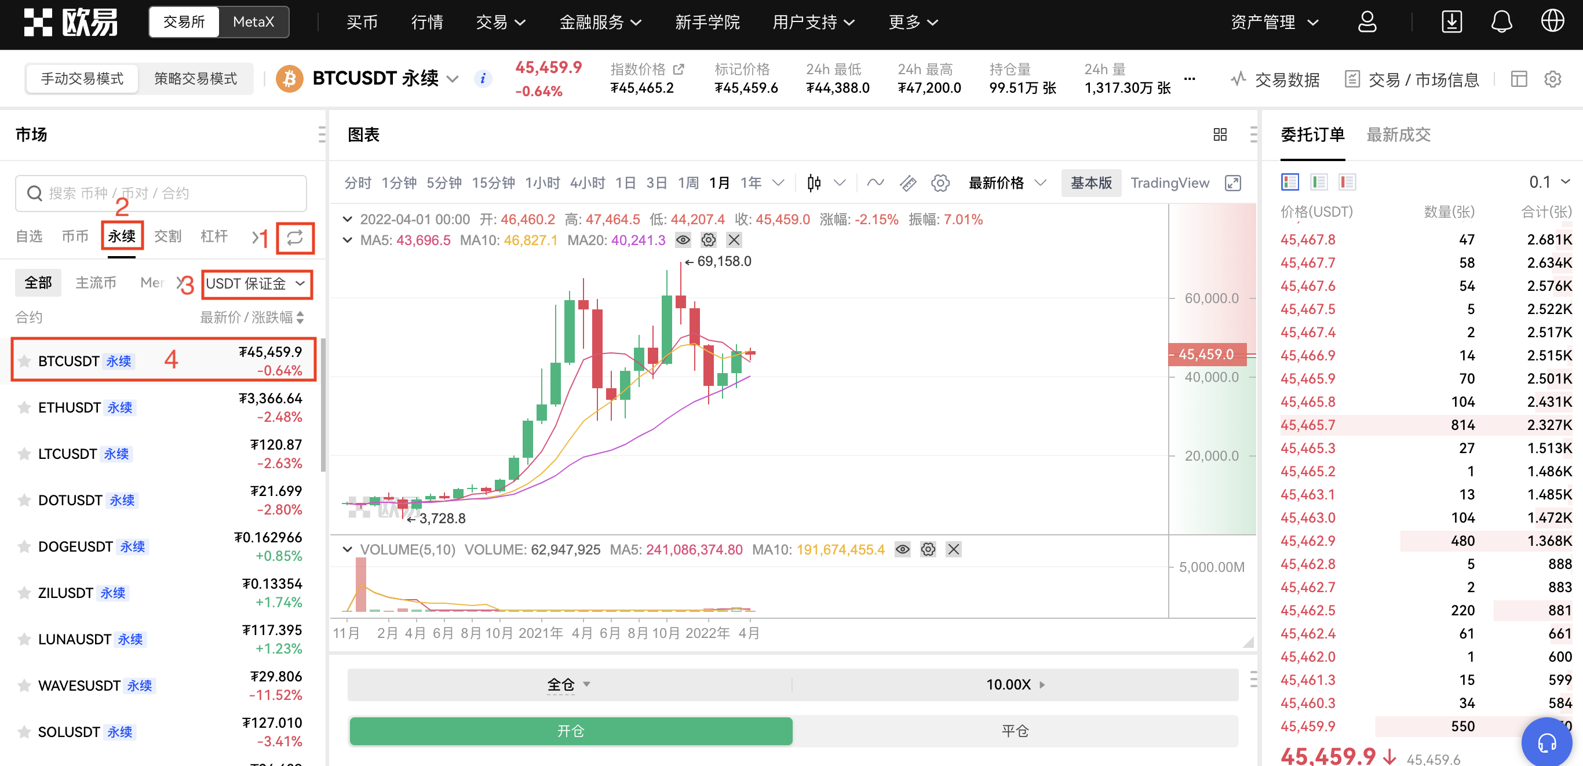Select the candlestick chart type icon
The image size is (1583, 766).
(x=814, y=183)
